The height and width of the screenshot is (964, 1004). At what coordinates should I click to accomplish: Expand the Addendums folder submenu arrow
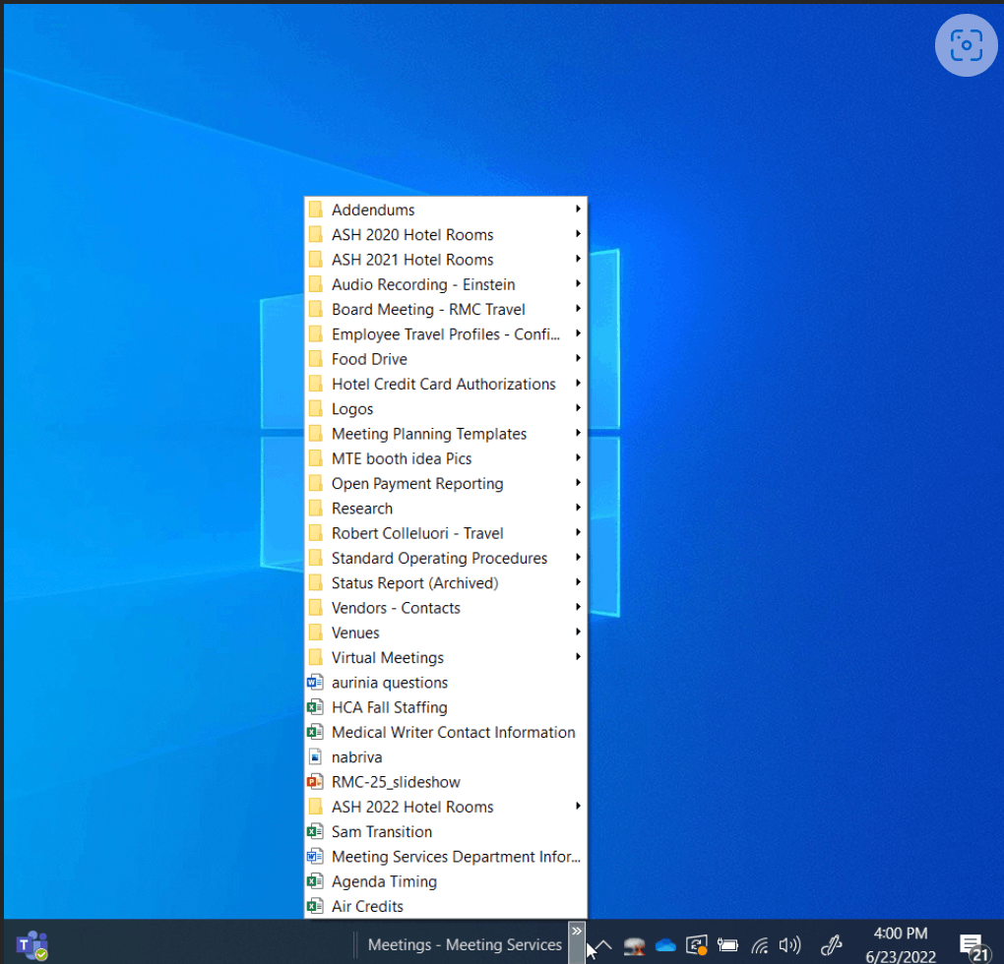click(578, 210)
